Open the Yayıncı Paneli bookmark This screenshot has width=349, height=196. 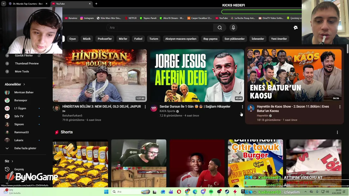tap(148, 18)
